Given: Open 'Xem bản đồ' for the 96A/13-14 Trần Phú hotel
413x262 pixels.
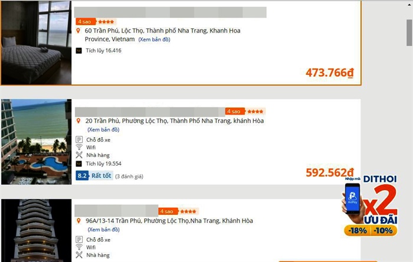Looking at the screenshot, I should tap(103, 230).
